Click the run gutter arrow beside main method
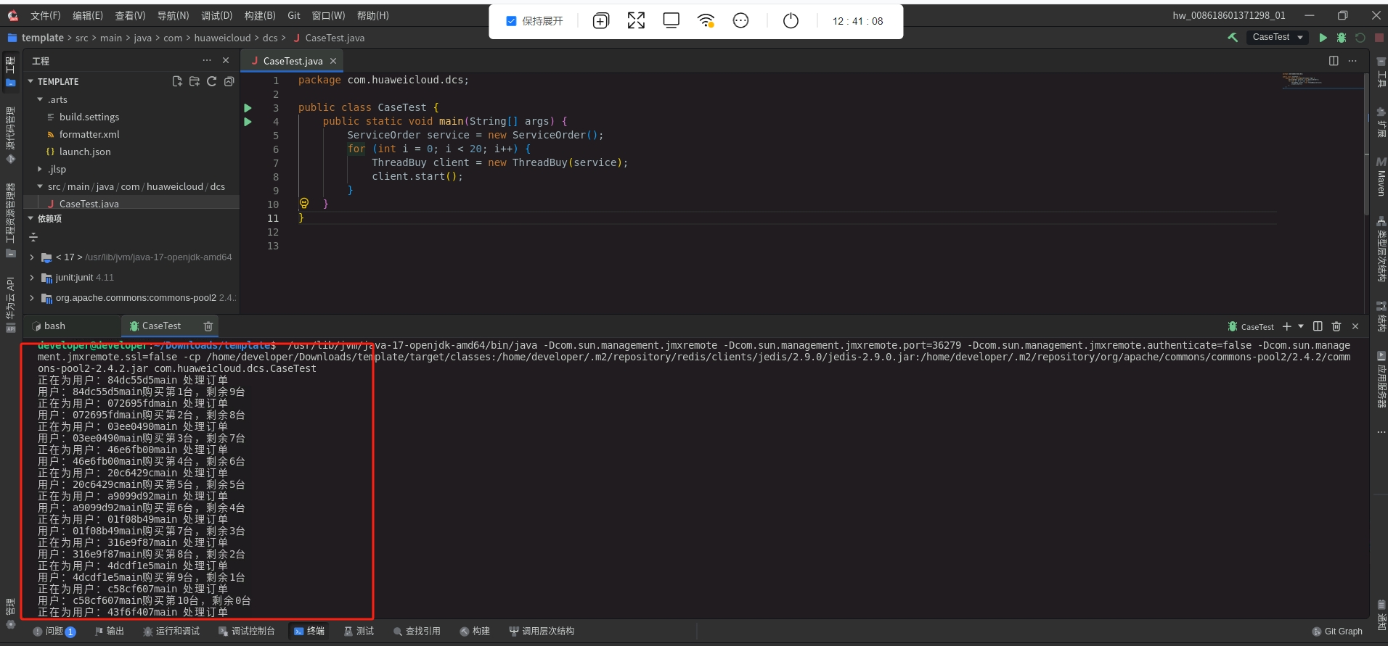Viewport: 1388px width, 646px height. tap(248, 122)
